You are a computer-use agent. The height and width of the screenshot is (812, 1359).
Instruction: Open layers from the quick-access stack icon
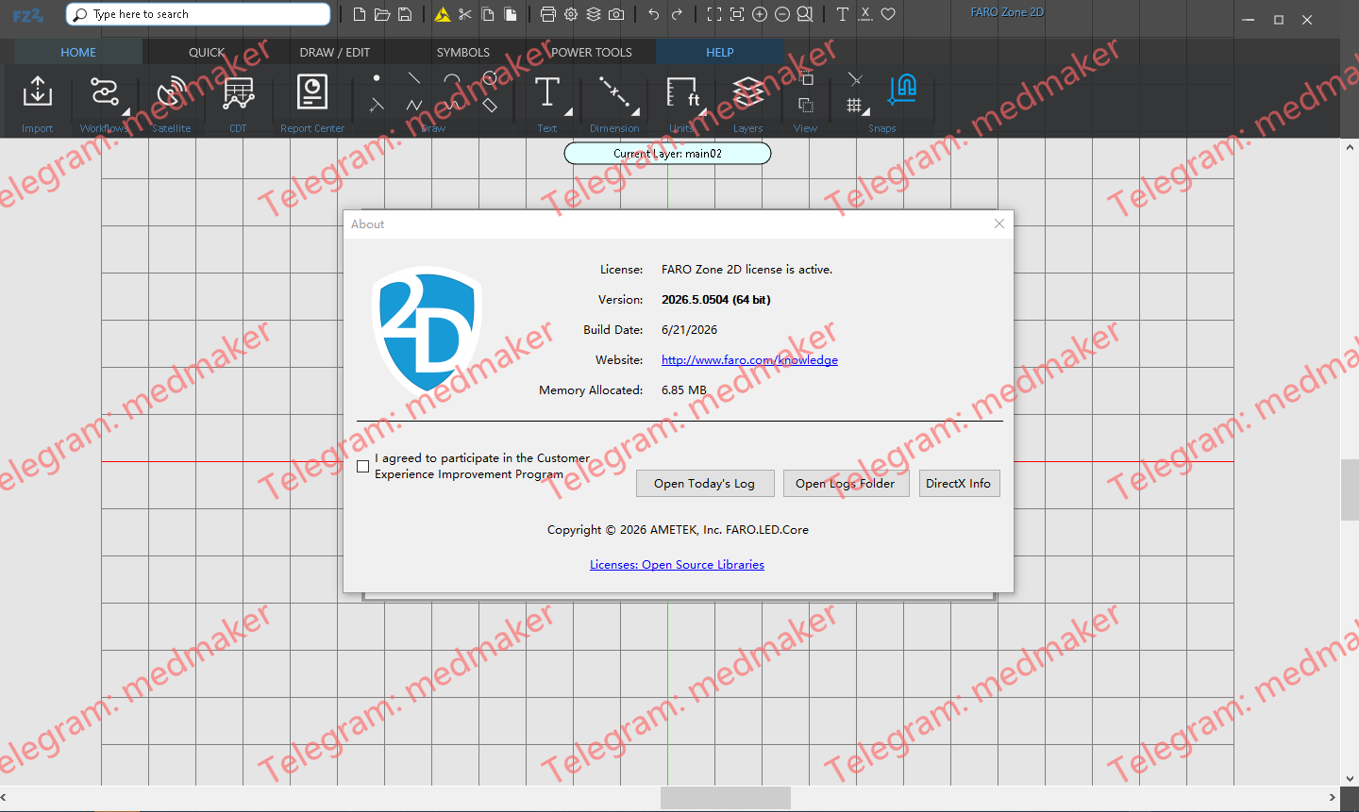pyautogui.click(x=594, y=14)
